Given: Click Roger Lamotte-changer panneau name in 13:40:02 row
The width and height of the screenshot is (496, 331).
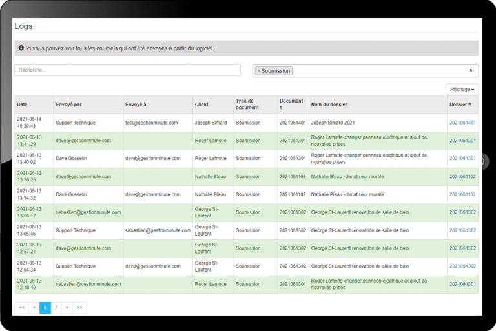Looking at the screenshot, I should click(x=369, y=158).
